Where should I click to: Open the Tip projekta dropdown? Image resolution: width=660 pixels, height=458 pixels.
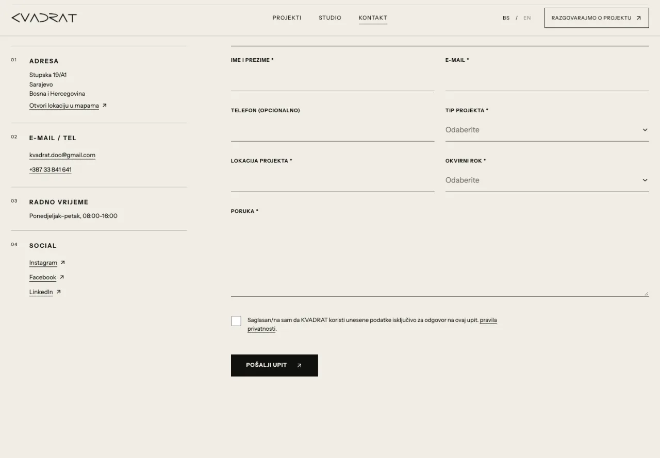(547, 130)
